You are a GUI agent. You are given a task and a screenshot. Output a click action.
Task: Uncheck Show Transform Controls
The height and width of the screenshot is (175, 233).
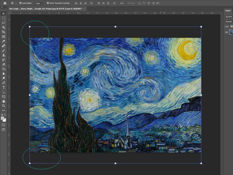click(x=48, y=3)
